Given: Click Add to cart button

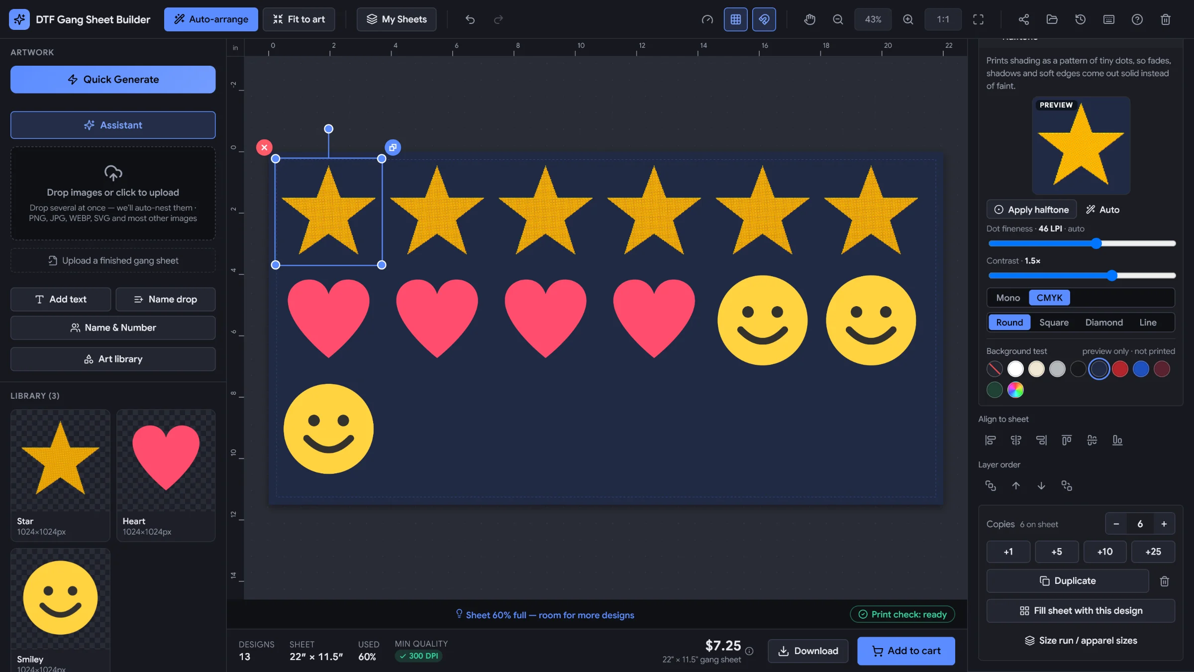Looking at the screenshot, I should pyautogui.click(x=906, y=651).
